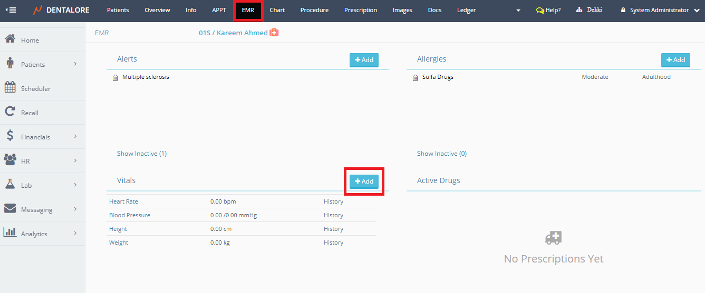Click the medical kit icon beside patient name
The image size is (705, 293).
tap(274, 33)
